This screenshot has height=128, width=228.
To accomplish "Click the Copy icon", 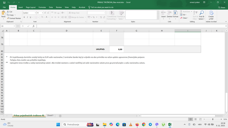I will pos(8,15).
